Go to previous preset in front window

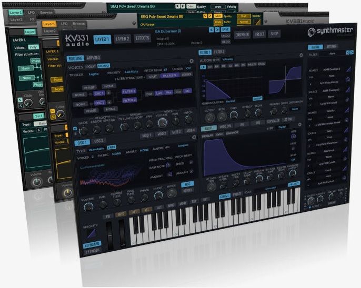click(212, 30)
